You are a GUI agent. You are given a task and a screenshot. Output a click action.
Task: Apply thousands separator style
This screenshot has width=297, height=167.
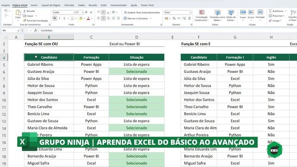[179, 19]
